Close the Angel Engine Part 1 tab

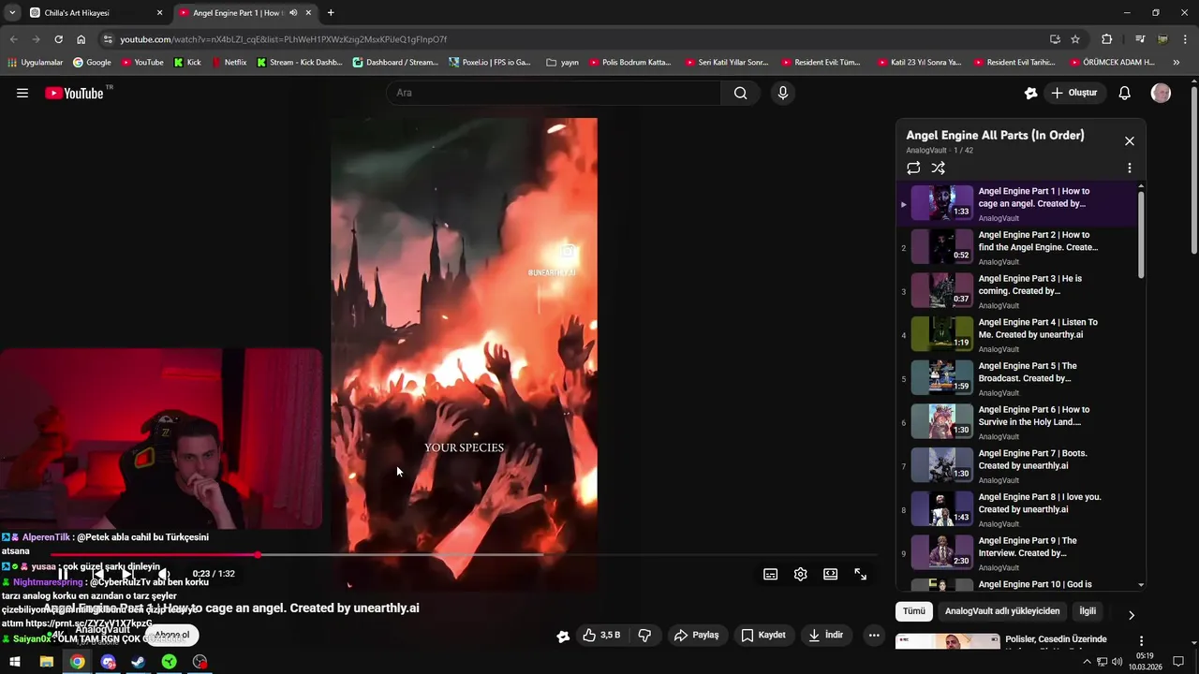(308, 13)
